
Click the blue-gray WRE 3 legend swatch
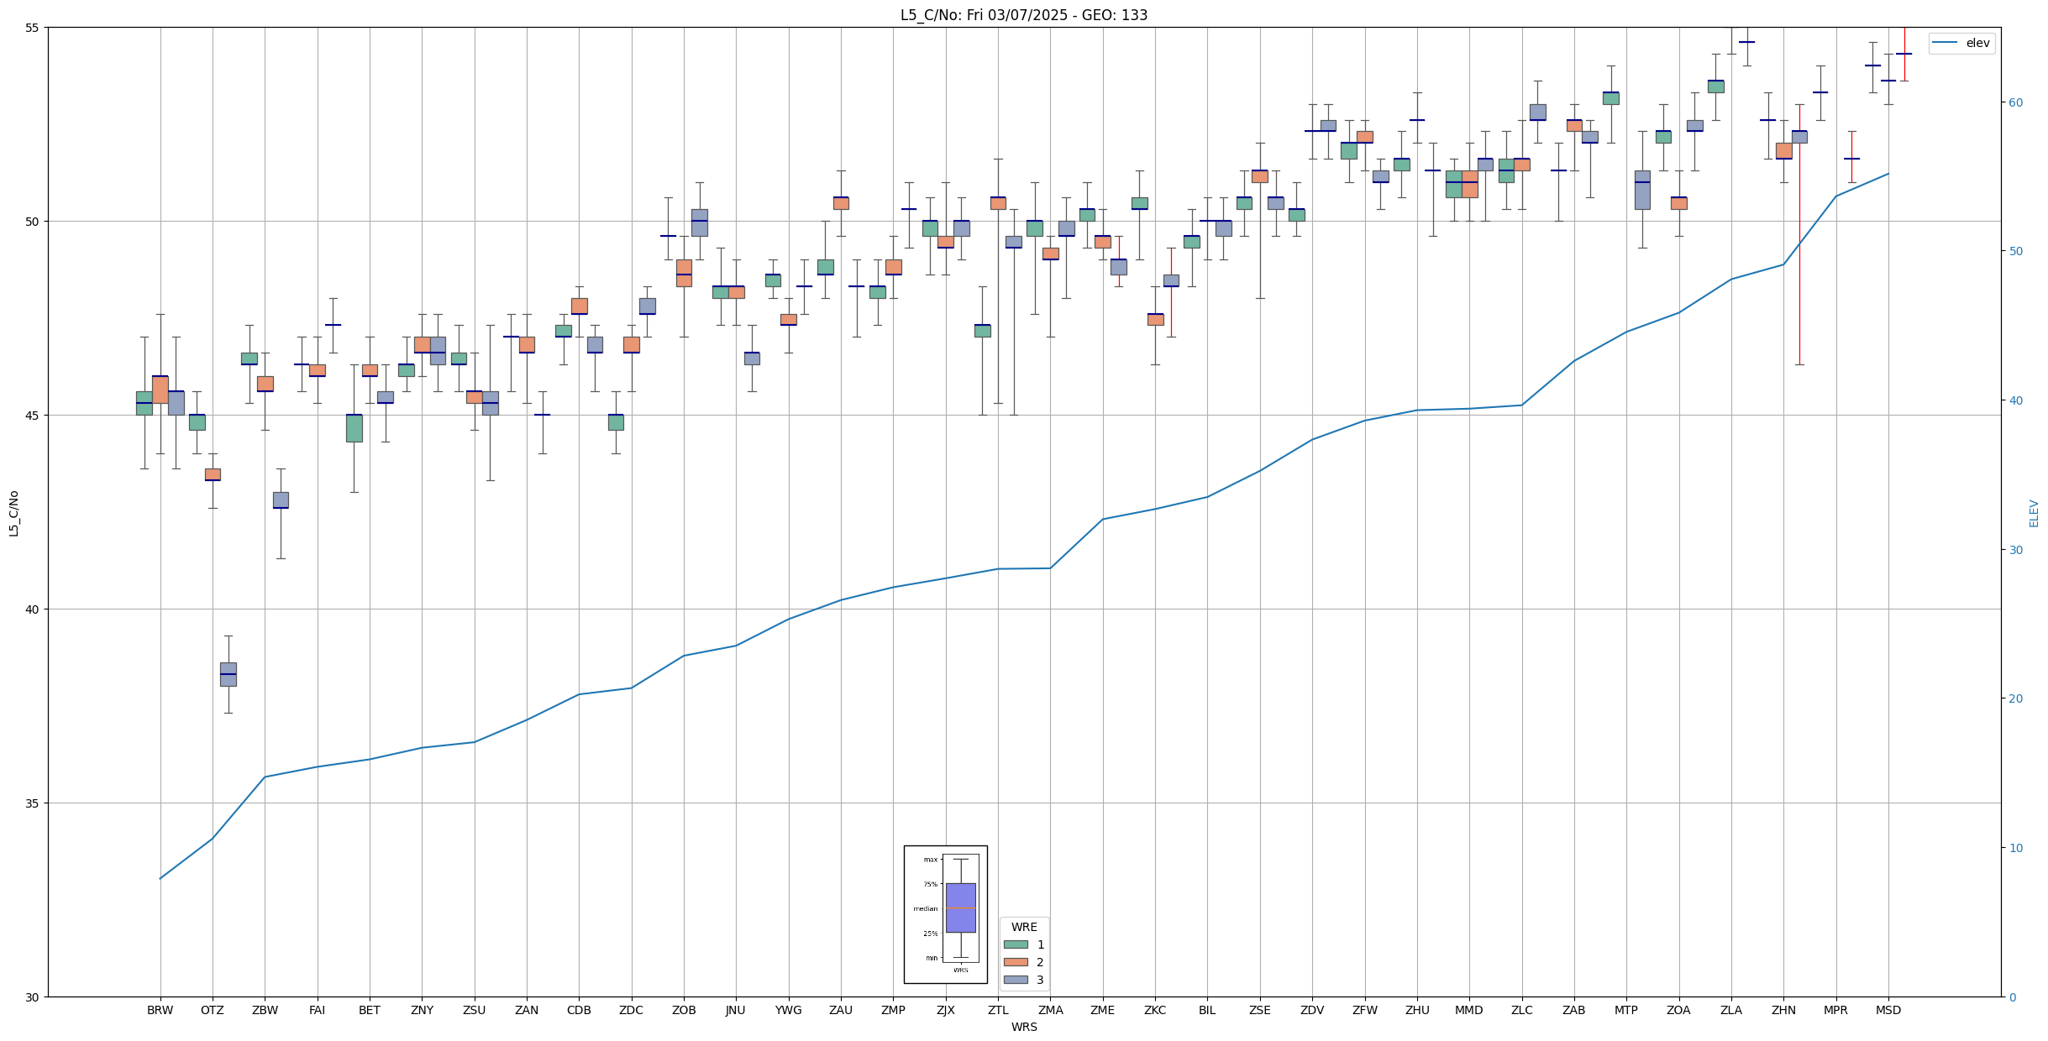[1015, 980]
